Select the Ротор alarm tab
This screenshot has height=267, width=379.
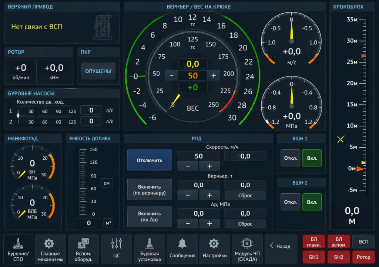point(363,257)
